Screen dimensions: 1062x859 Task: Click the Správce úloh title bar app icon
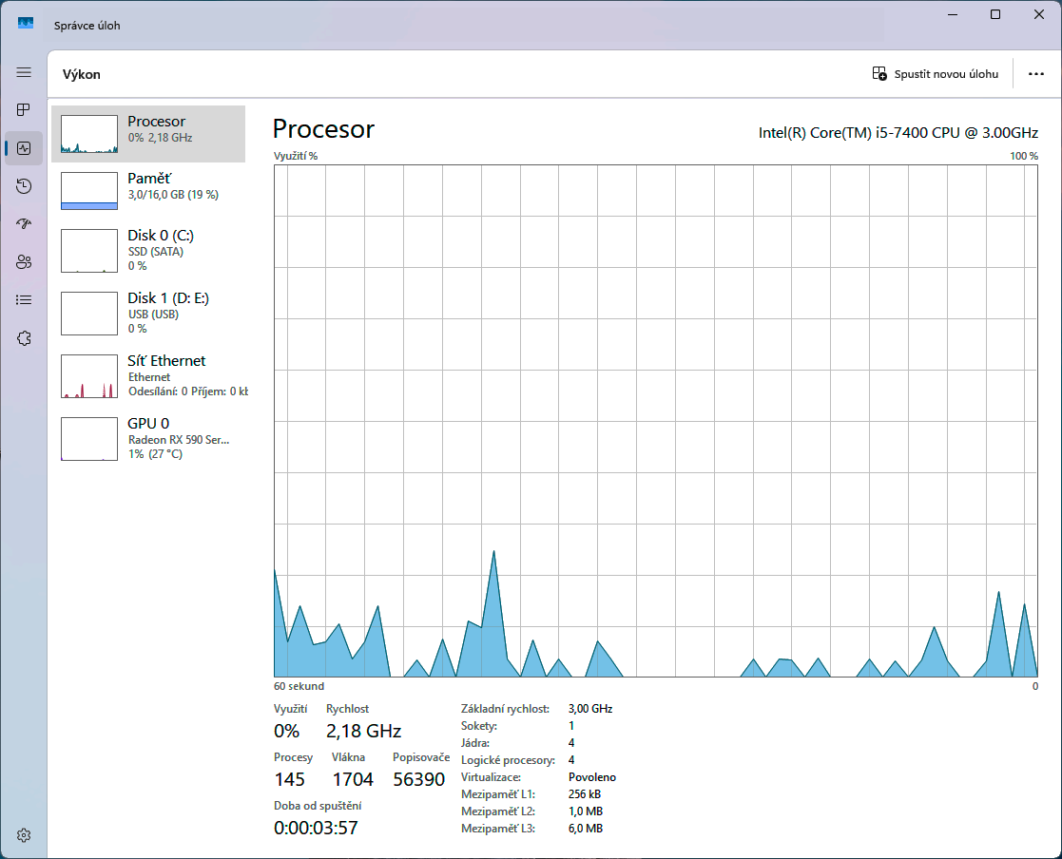tap(26, 23)
